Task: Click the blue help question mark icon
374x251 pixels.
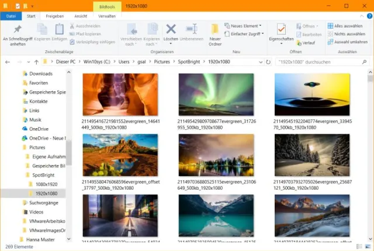Action: (x=368, y=16)
